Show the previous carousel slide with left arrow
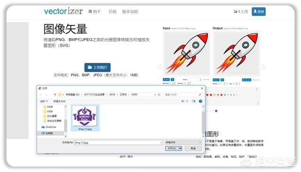The height and width of the screenshot is (172, 301). [x=159, y=67]
